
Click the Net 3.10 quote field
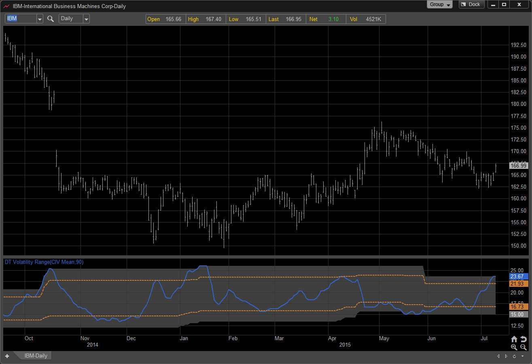click(326, 19)
